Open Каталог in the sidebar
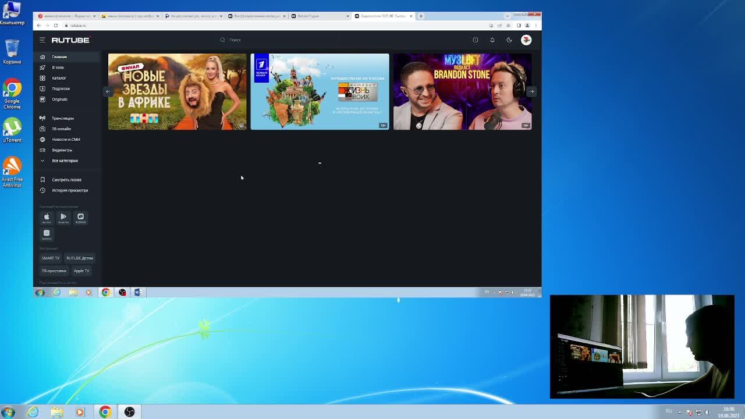745x419 pixels. pyautogui.click(x=66, y=78)
